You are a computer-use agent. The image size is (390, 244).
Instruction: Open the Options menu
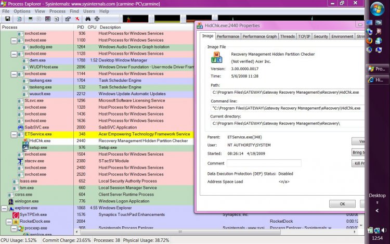point(22,11)
